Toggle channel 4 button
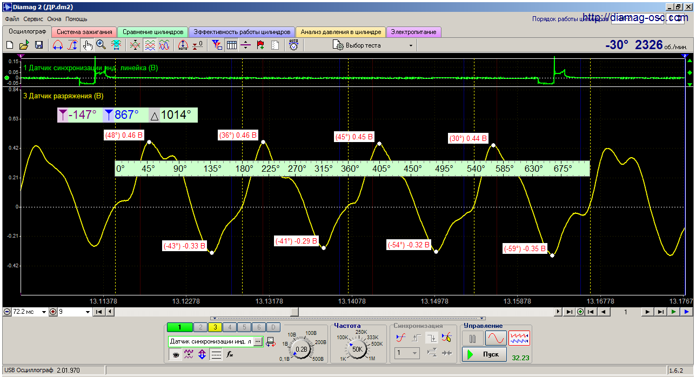Screen dimensions: 696x377 pyautogui.click(x=230, y=327)
